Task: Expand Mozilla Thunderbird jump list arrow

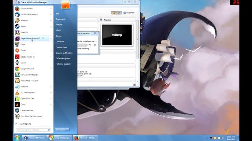Action: coord(51,14)
